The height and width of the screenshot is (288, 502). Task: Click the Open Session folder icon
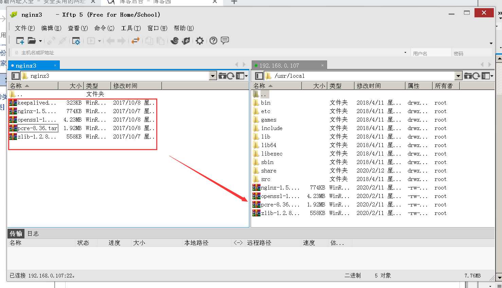pos(32,41)
